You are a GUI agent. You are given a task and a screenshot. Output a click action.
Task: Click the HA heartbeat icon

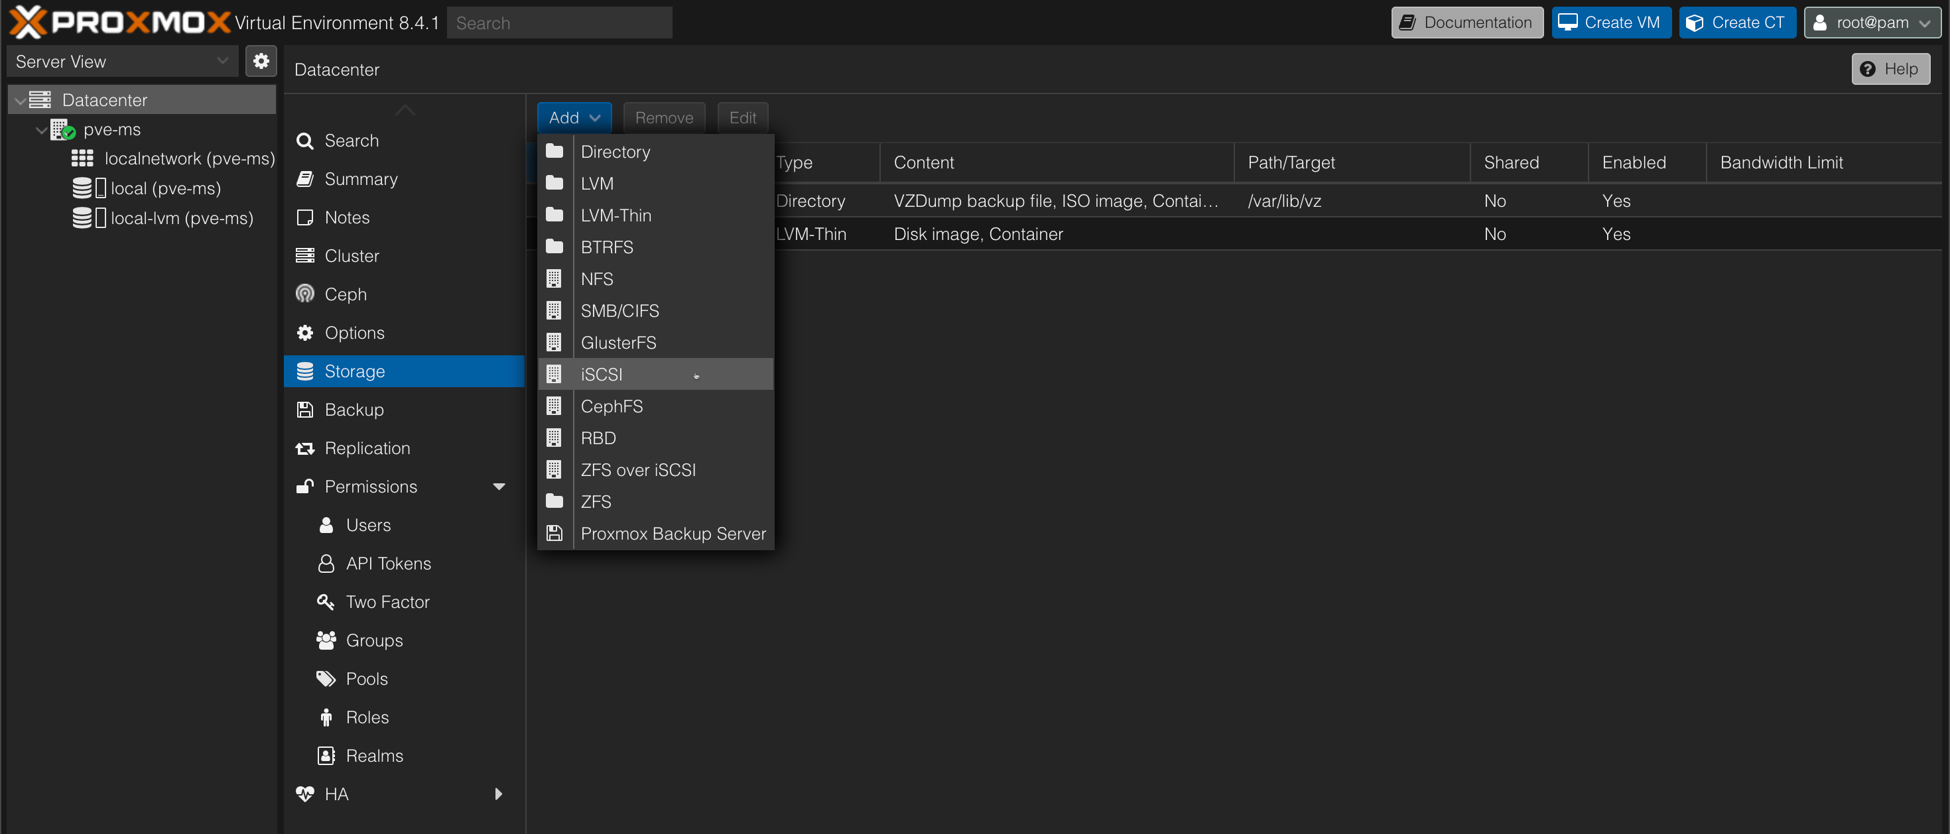[x=305, y=794]
